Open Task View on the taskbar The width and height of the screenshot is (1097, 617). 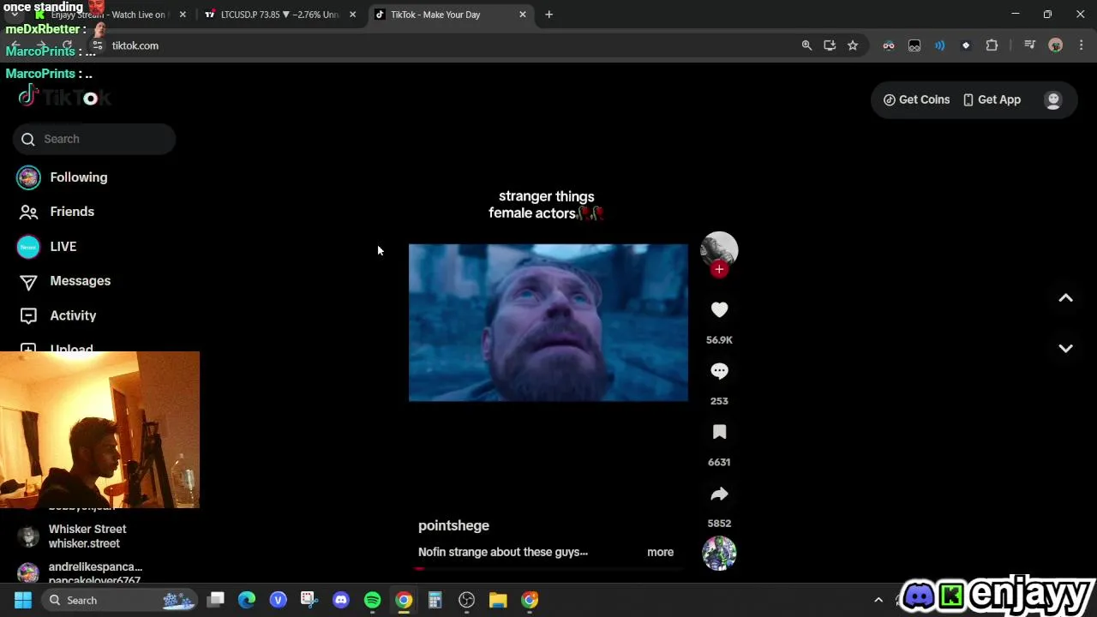tap(216, 601)
